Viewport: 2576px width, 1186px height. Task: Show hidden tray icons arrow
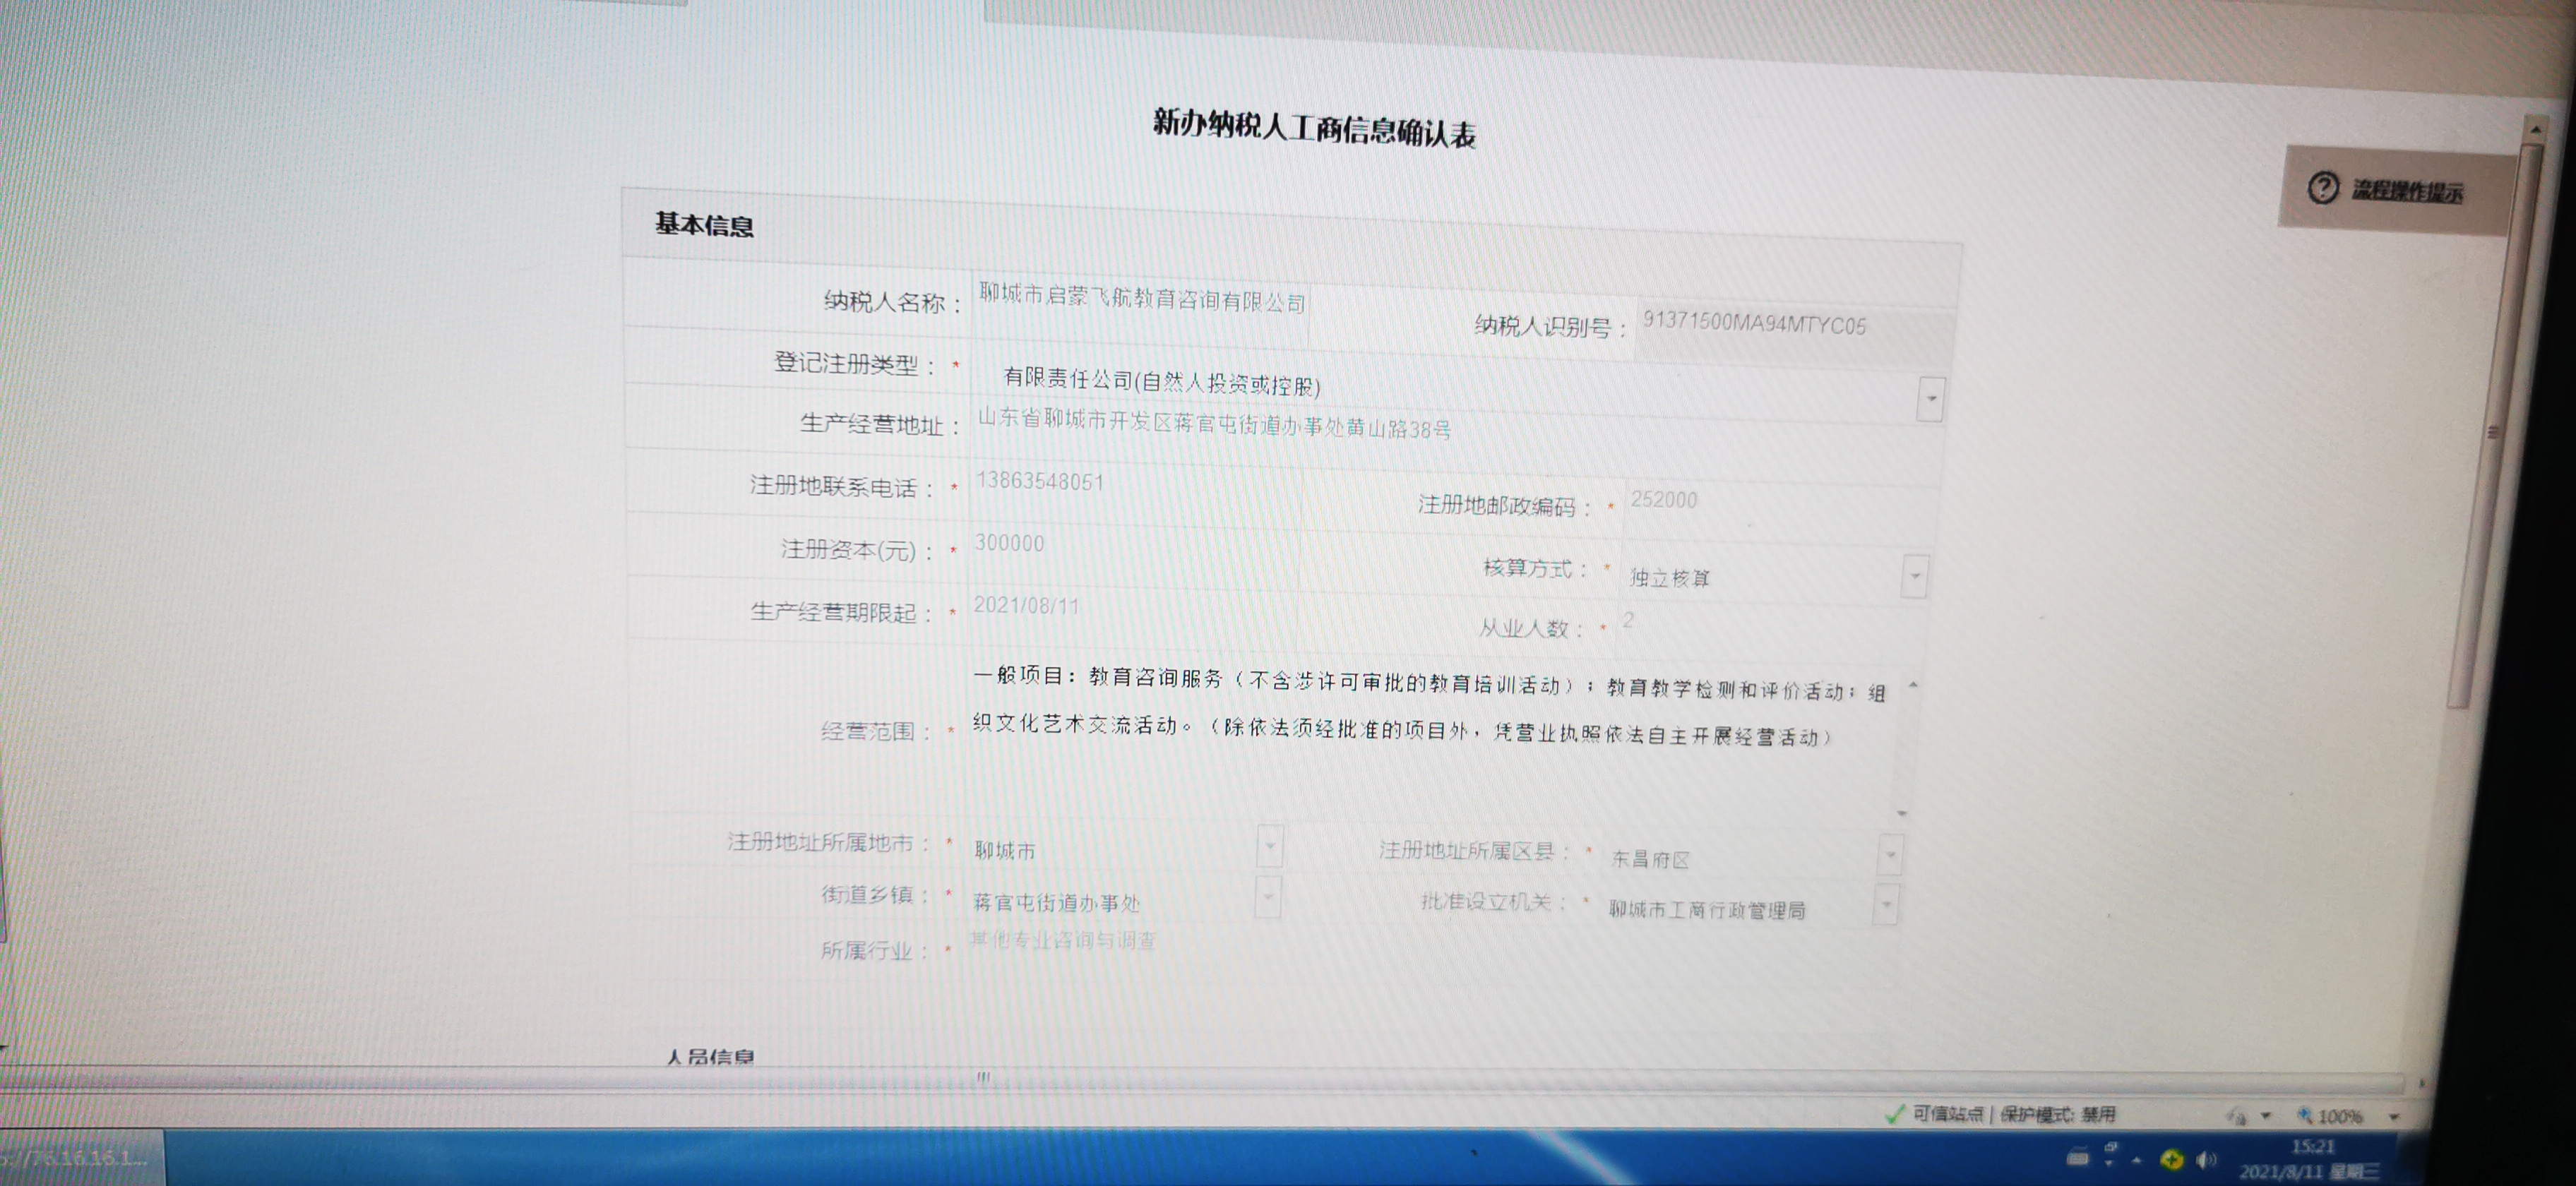click(2136, 1160)
